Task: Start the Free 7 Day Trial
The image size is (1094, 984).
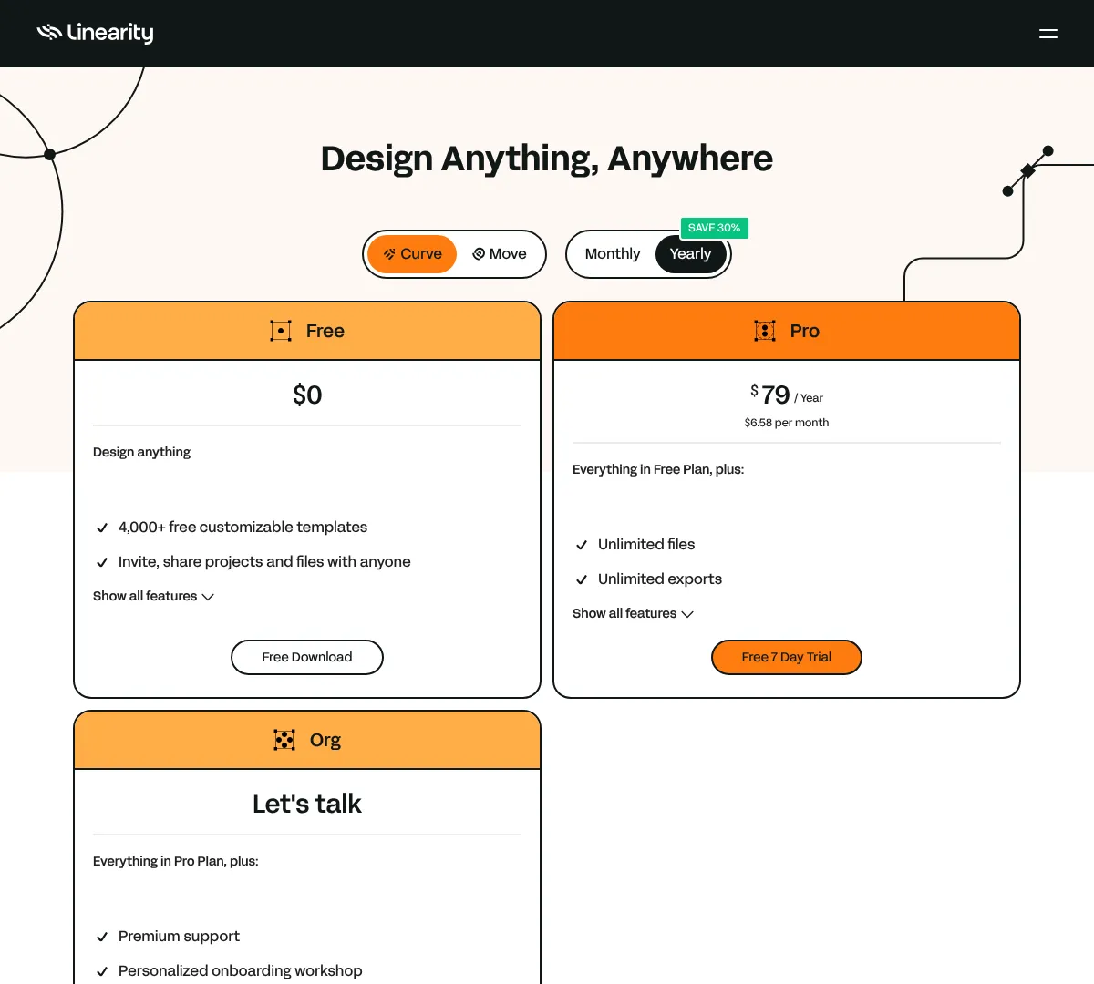Action: coord(787,657)
